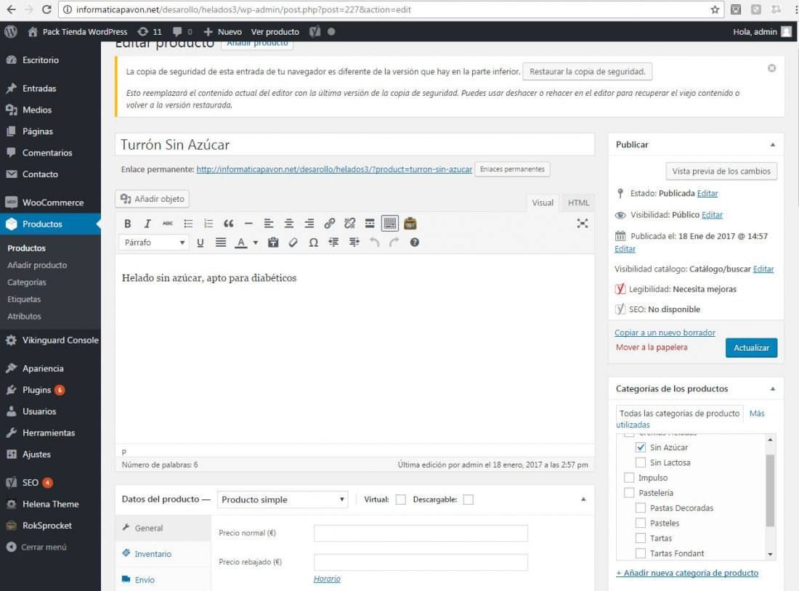The width and height of the screenshot is (799, 591).
Task: Open keyboard shortcuts help icon
Action: pos(414,242)
